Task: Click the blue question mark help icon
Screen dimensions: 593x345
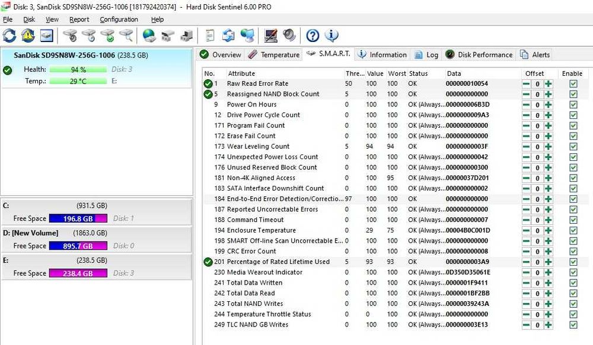Action: click(313, 36)
